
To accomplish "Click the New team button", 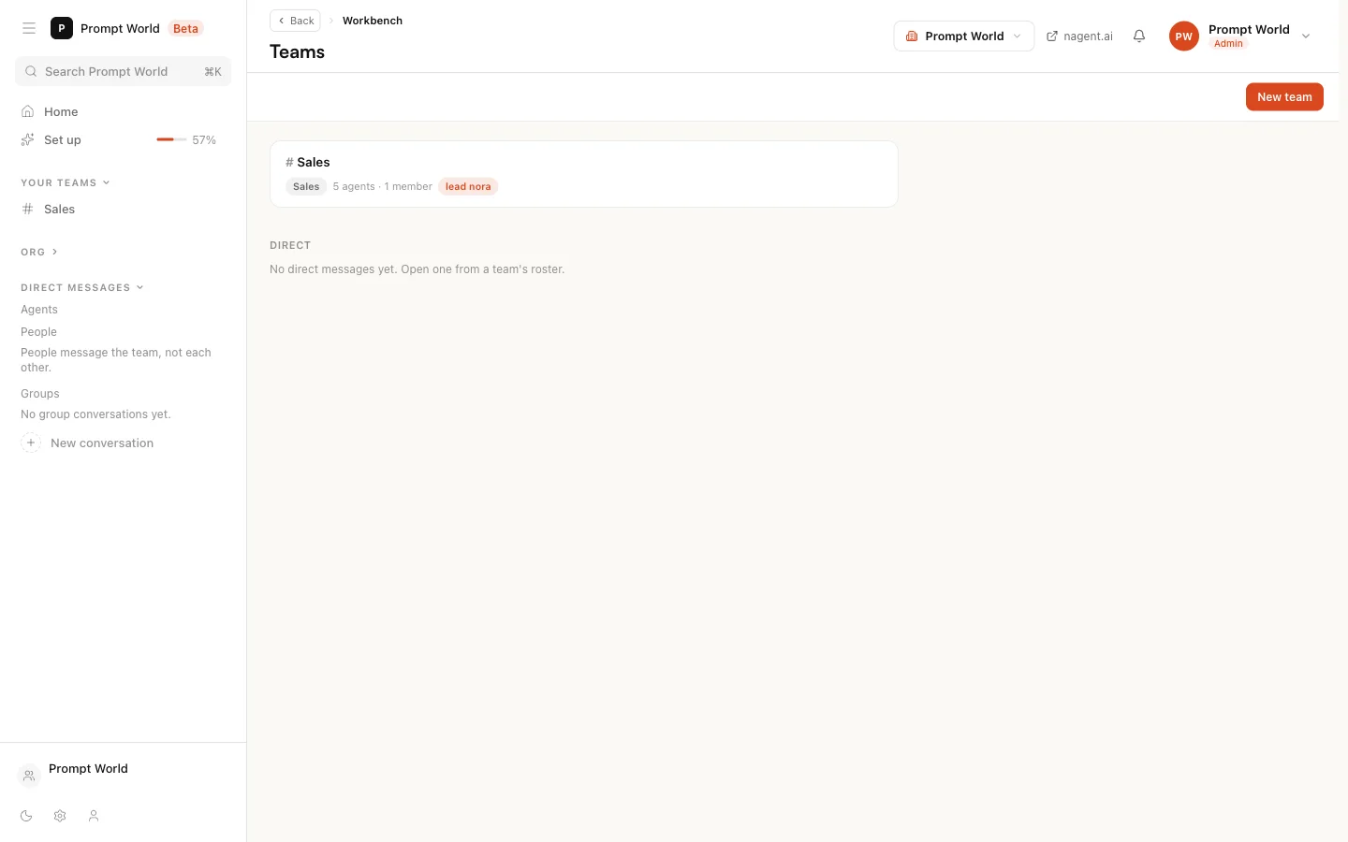I will pos(1284,97).
